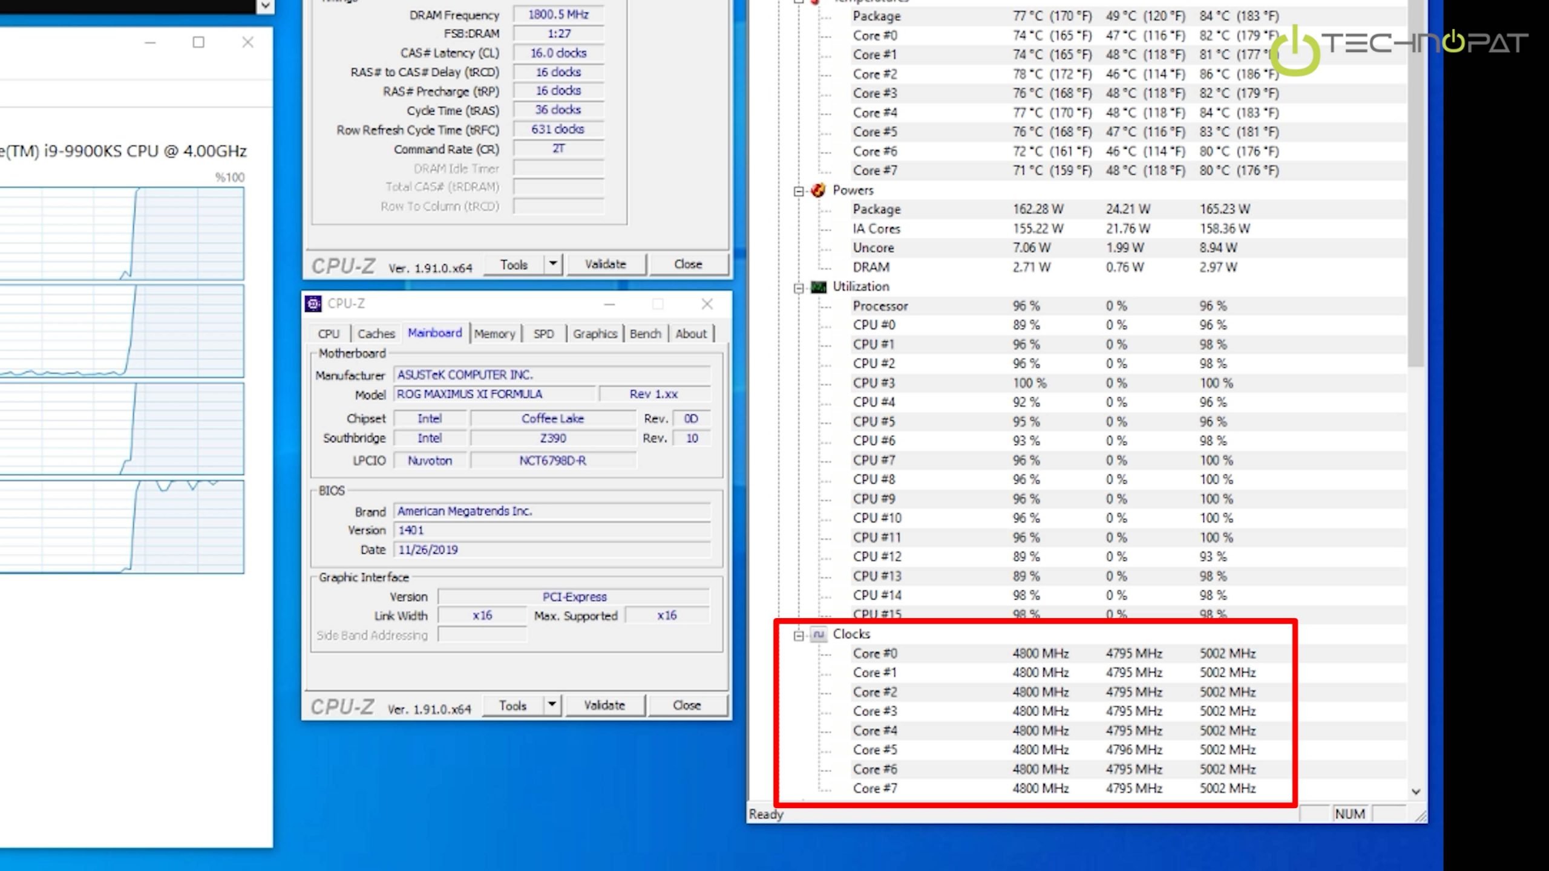Click the scroll down arrow in HWMonitor

[1416, 792]
